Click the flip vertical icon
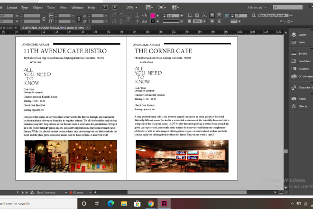 121,21
